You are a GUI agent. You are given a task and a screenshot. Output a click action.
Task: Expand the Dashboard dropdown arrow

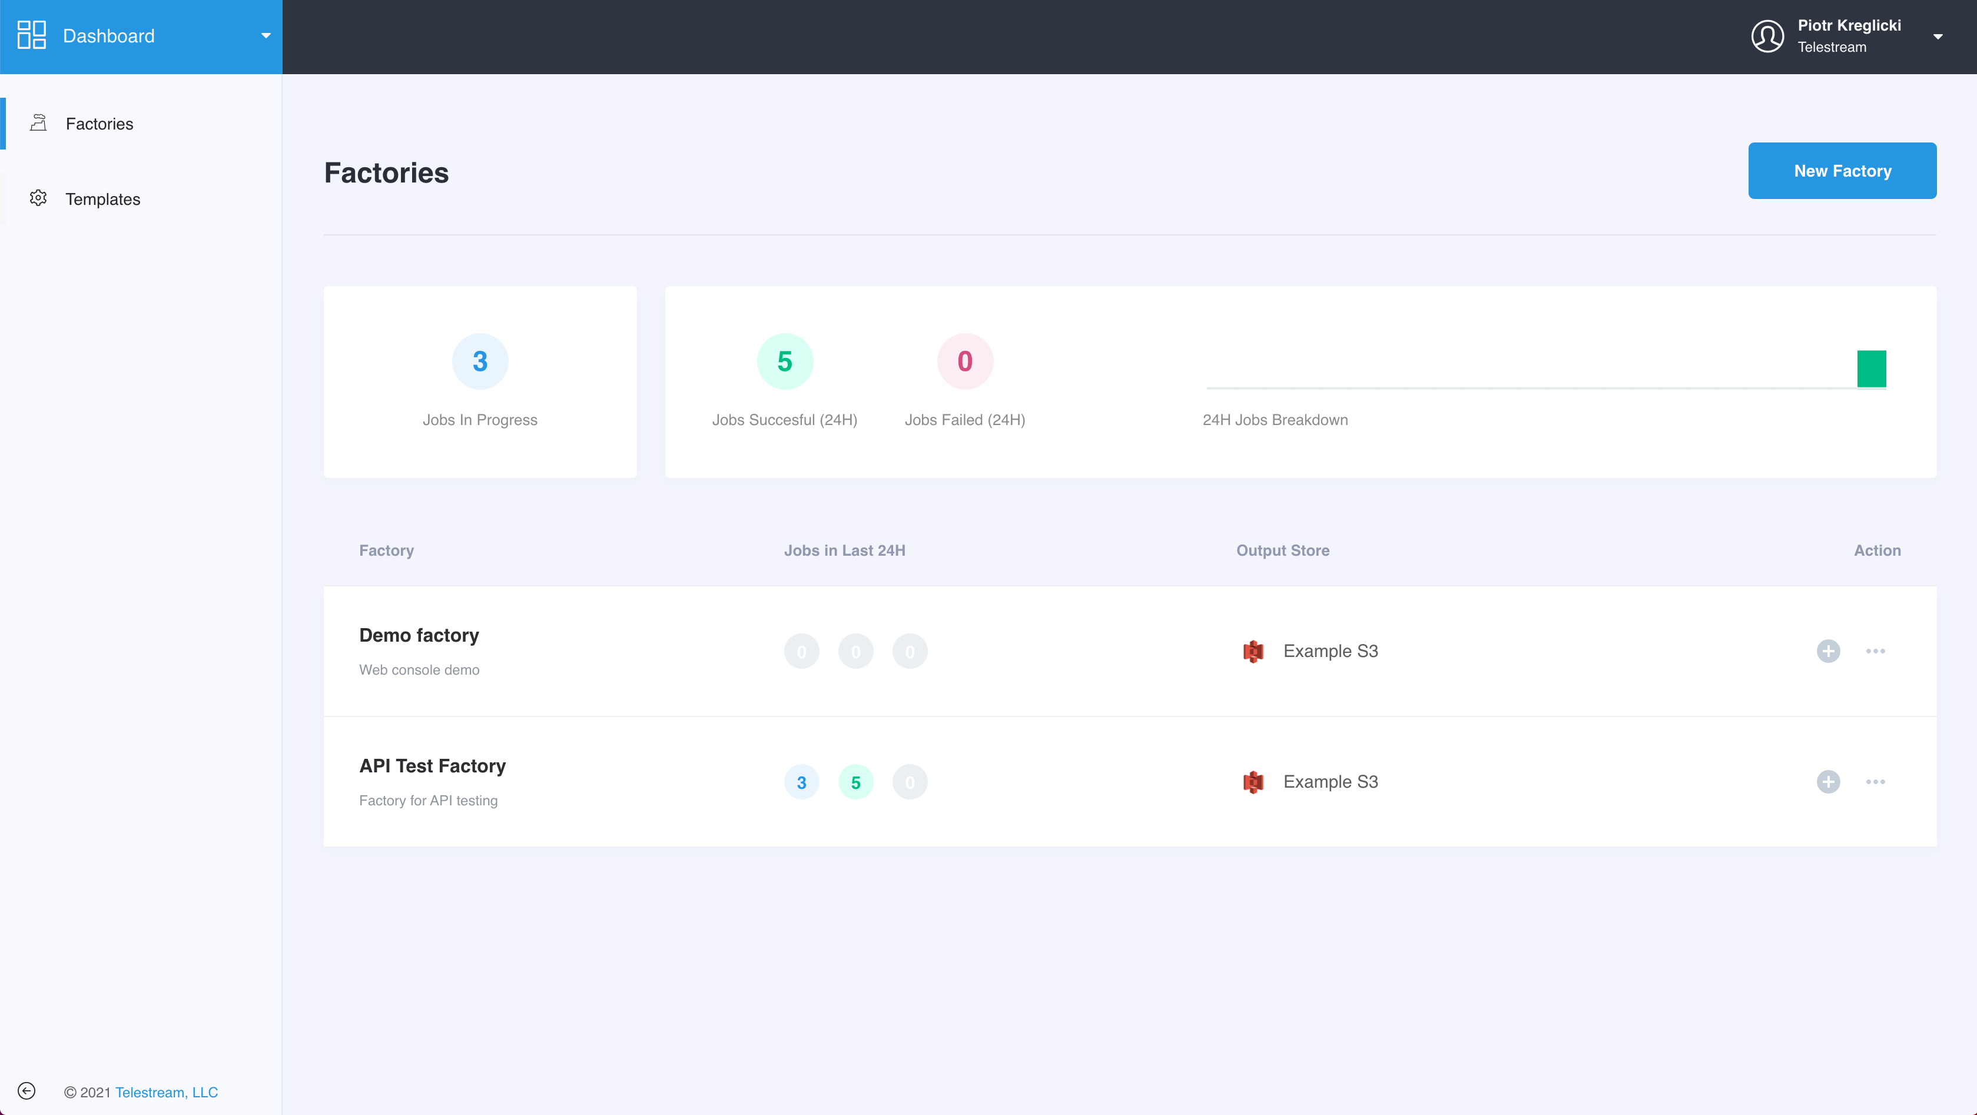coord(266,36)
